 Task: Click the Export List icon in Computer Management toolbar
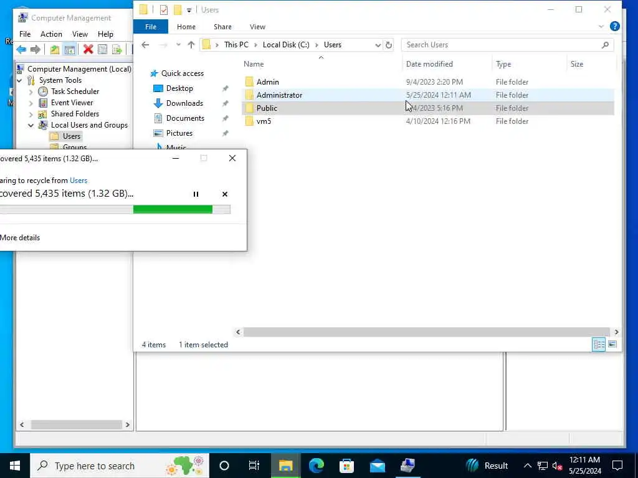tap(117, 50)
